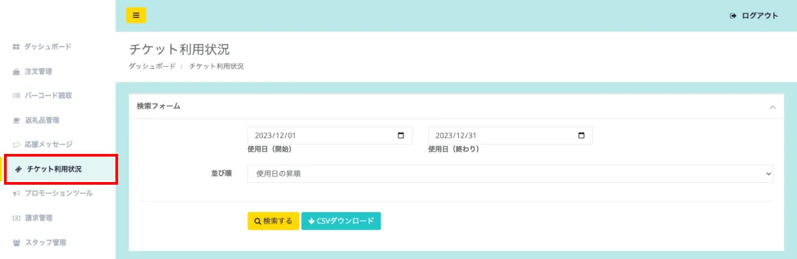Screen dimensions: 797x259
Task: Click the CSVダウンロード button
Action: 341,221
